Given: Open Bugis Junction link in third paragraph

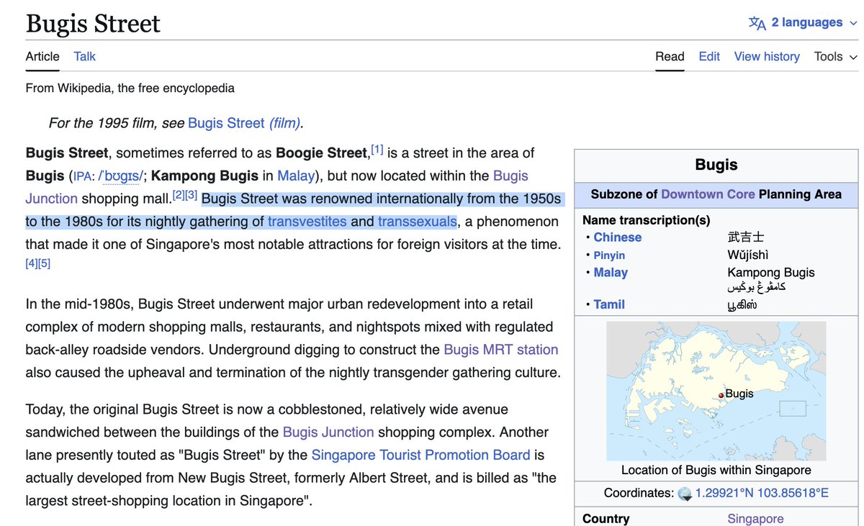Looking at the screenshot, I should point(328,432).
